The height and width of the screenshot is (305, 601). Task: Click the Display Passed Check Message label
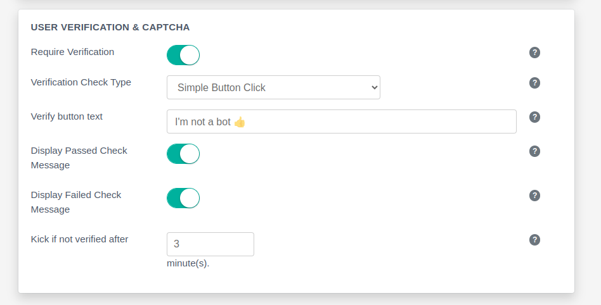point(79,158)
